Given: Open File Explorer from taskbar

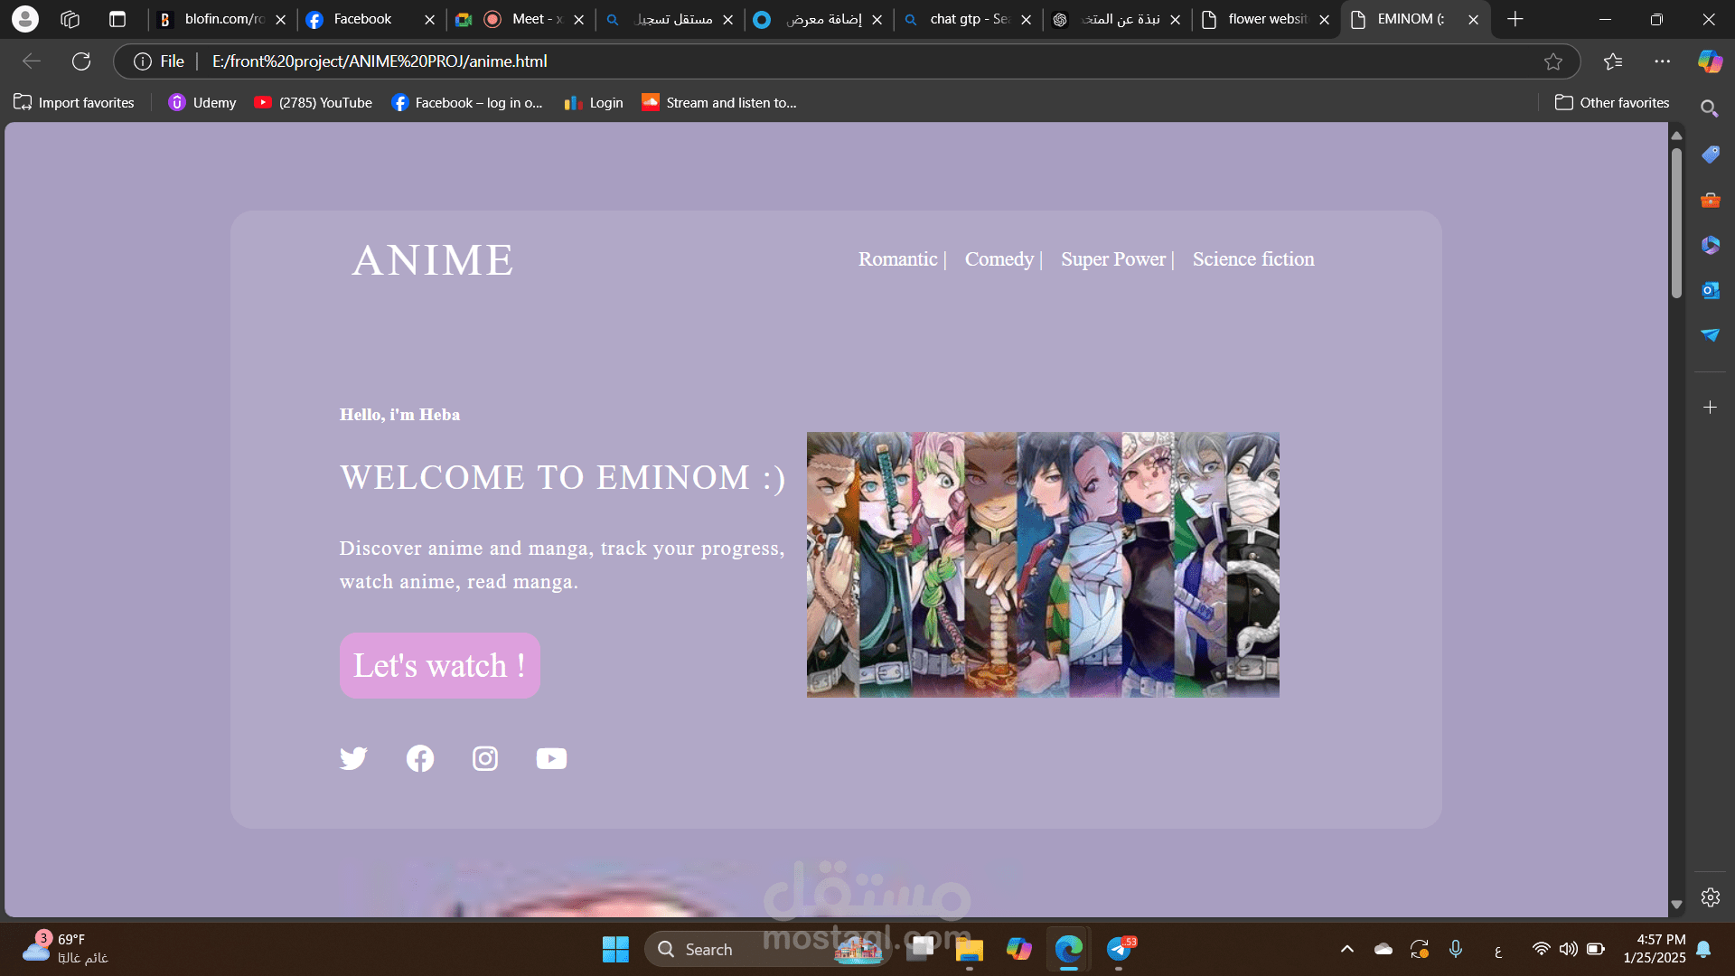Looking at the screenshot, I should pyautogui.click(x=970, y=950).
